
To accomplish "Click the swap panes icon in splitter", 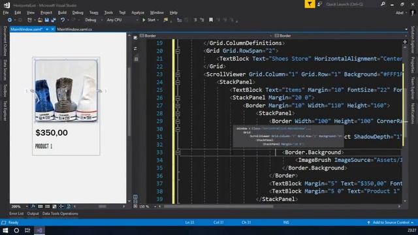I will tap(135, 49).
